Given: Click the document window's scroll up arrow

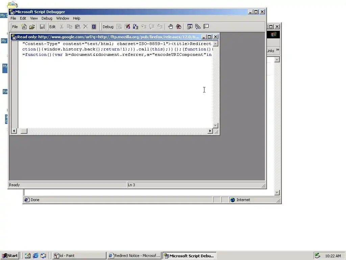Looking at the screenshot, I should pos(216,44).
